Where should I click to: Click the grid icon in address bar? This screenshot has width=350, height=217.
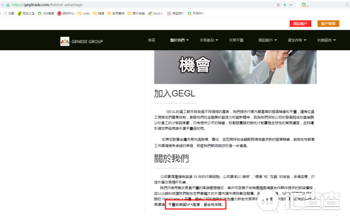[x=278, y=5]
